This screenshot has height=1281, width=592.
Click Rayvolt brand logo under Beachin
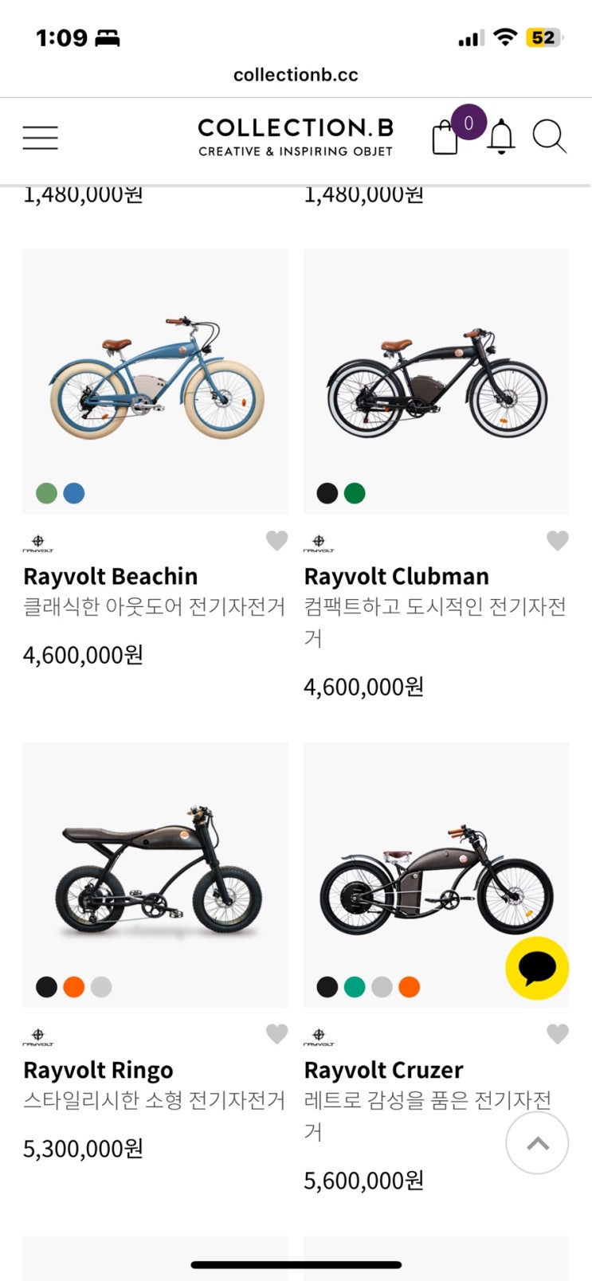[x=38, y=543]
